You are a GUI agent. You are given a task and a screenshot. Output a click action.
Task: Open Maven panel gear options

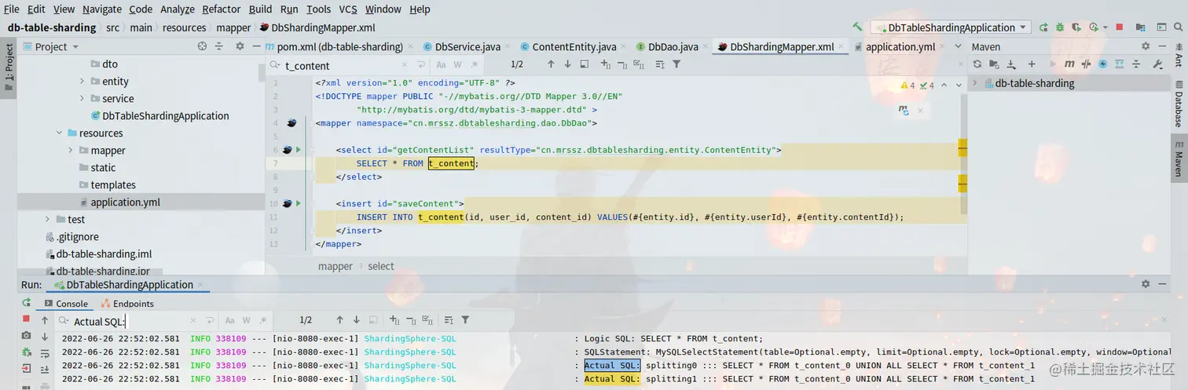[1146, 46]
